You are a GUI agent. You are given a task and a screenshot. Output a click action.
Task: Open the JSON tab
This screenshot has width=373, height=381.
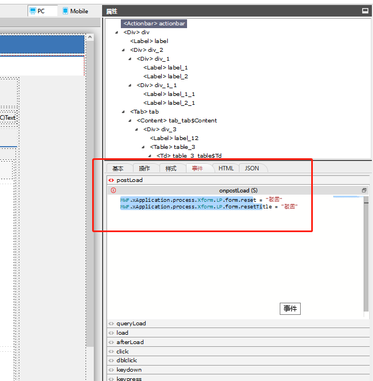pos(252,168)
